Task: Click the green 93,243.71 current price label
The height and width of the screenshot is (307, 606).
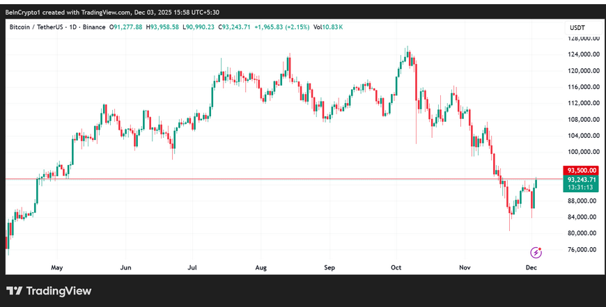Action: [x=581, y=179]
